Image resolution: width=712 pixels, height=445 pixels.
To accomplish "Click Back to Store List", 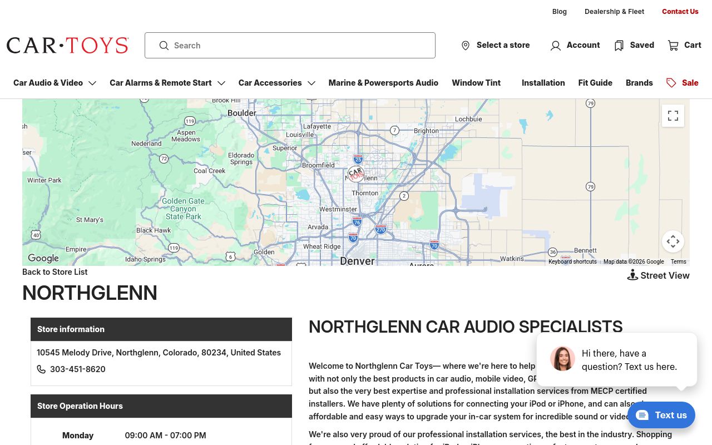I will [55, 272].
